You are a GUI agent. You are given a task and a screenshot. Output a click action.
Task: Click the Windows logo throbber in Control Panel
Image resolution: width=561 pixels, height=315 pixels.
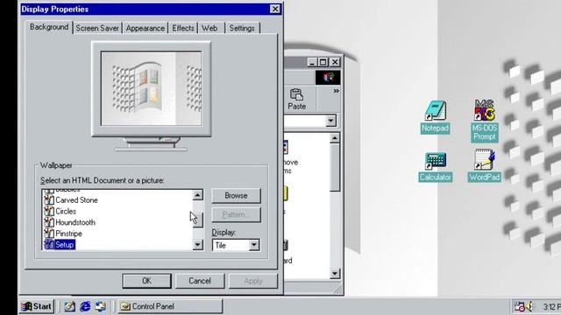[x=328, y=77]
